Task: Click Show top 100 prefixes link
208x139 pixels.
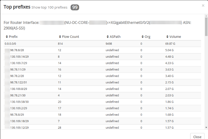Action: tap(49, 7)
